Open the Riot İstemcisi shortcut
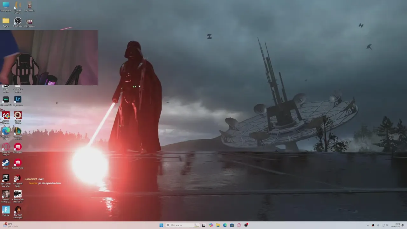The height and width of the screenshot is (229, 407). click(x=17, y=164)
